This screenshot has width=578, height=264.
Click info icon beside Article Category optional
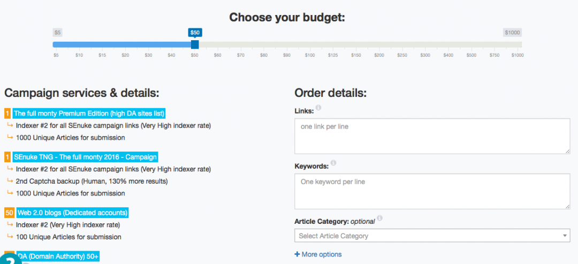379,218
